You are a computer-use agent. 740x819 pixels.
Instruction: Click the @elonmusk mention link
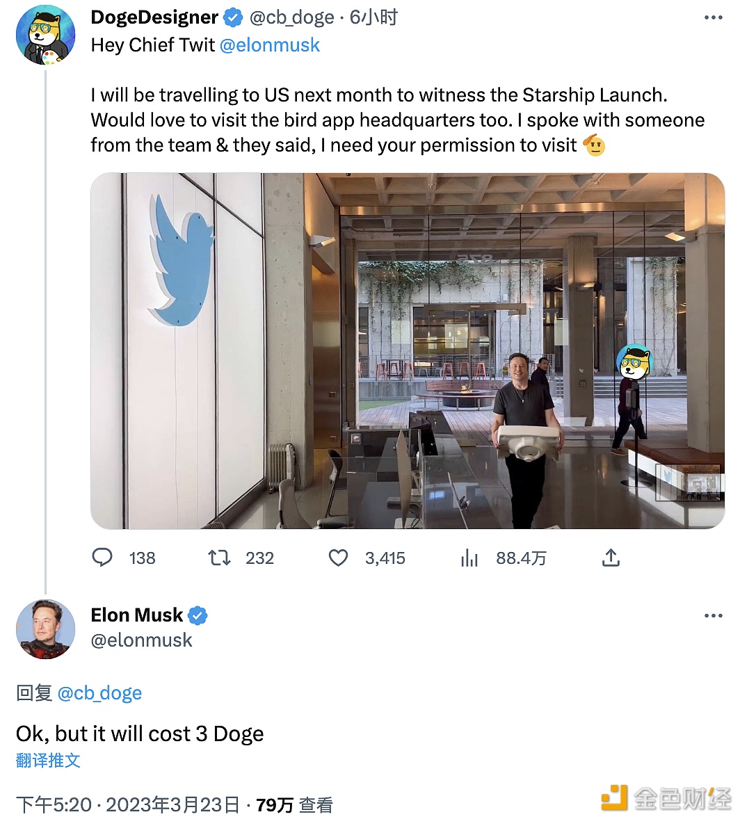click(x=270, y=45)
